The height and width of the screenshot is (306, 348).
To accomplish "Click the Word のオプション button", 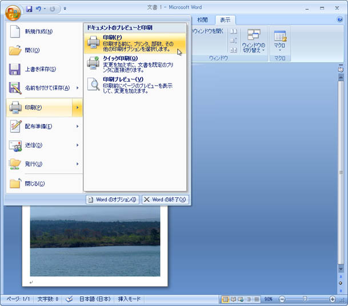I will tap(112, 199).
